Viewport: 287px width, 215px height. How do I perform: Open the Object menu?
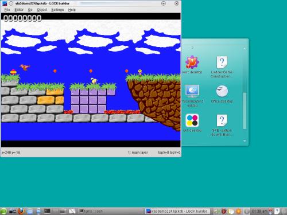coord(42,10)
